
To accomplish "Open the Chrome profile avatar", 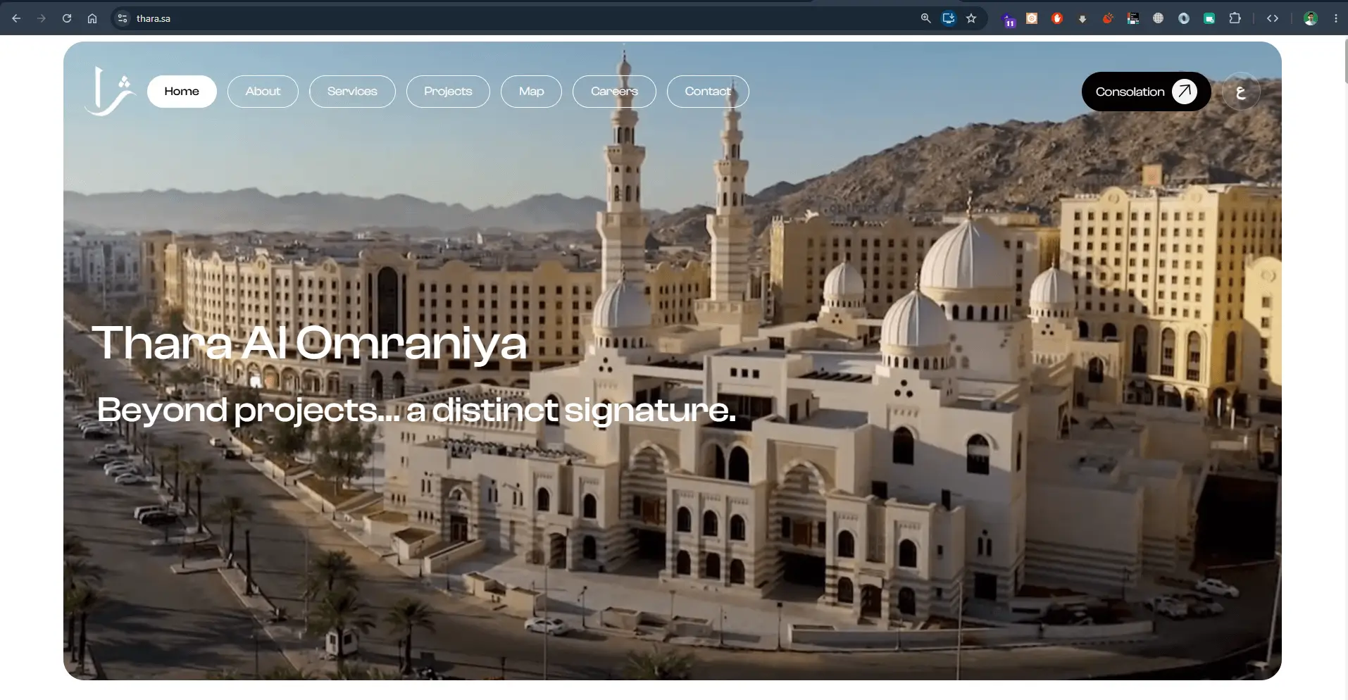I will [1311, 18].
